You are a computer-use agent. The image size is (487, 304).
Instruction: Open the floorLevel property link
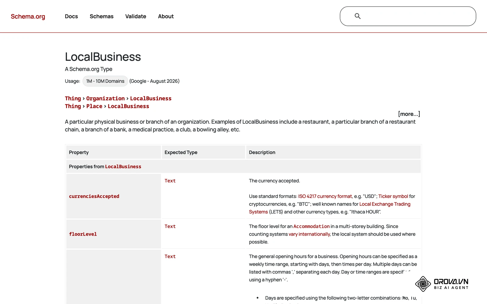coord(83,234)
